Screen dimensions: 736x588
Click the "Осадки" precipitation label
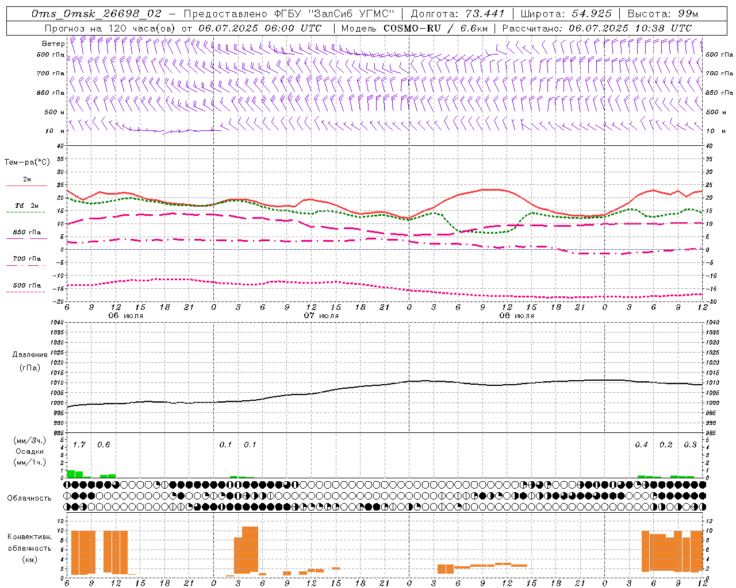point(30,451)
